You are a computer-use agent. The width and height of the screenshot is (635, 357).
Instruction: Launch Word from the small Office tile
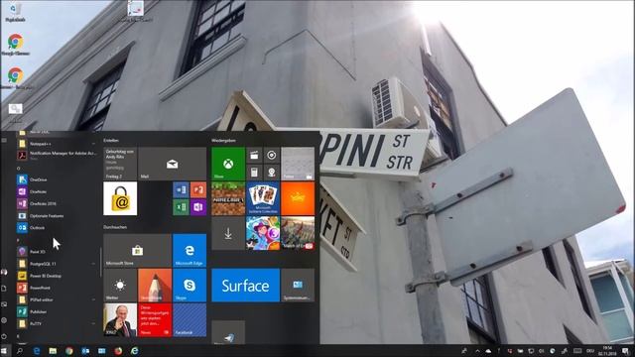181,189
